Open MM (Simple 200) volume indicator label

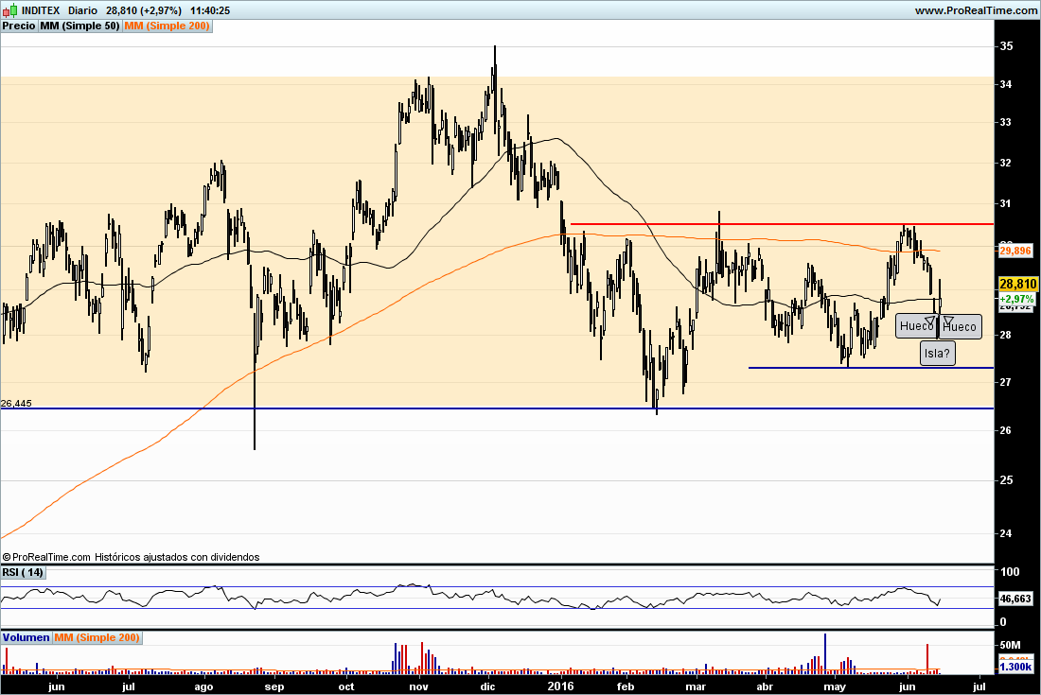tap(97, 637)
